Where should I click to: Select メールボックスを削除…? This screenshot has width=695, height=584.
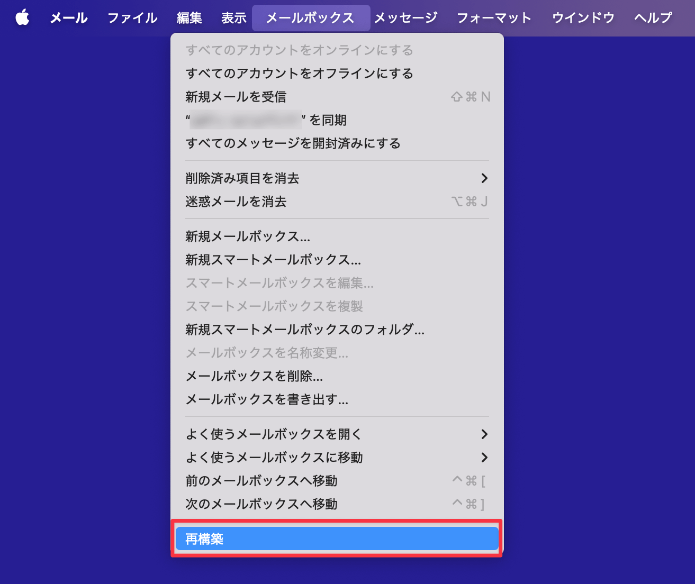(337, 376)
